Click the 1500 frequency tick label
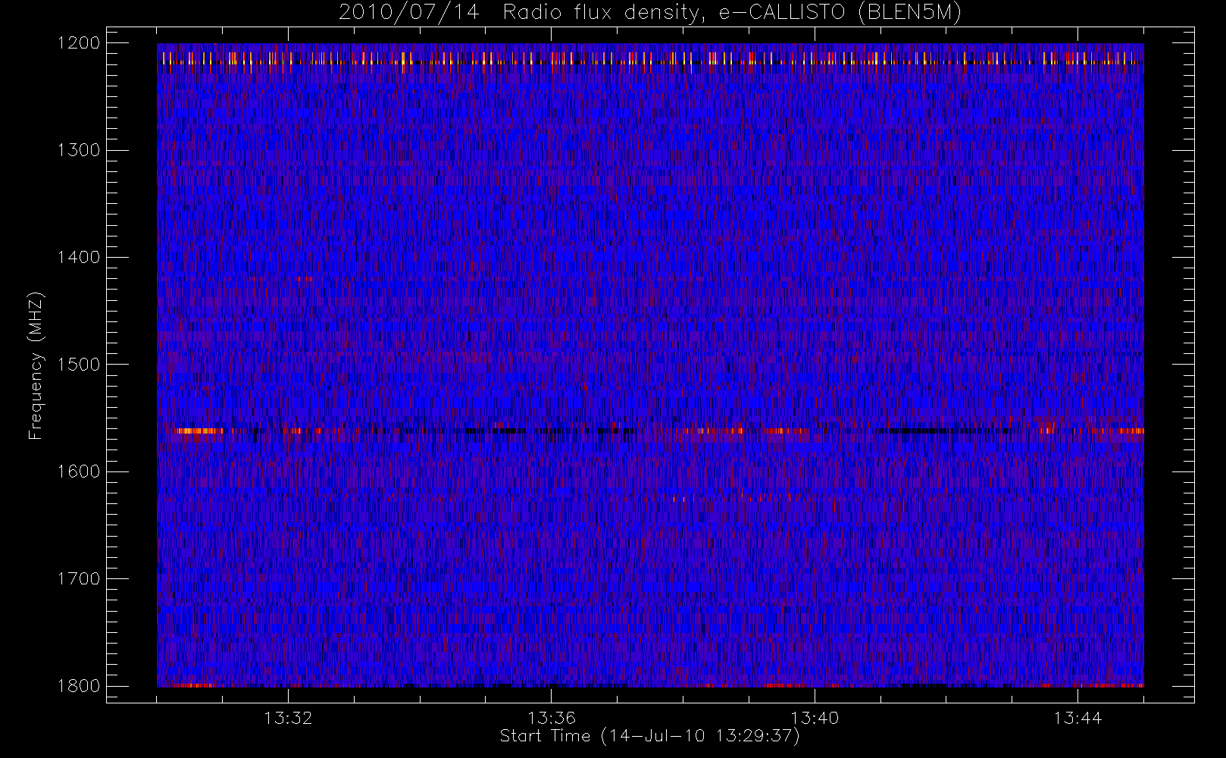 point(79,364)
